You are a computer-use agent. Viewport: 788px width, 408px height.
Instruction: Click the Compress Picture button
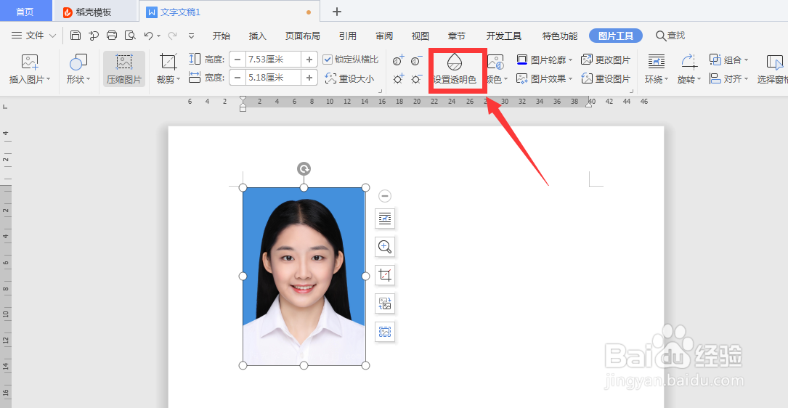tap(124, 69)
